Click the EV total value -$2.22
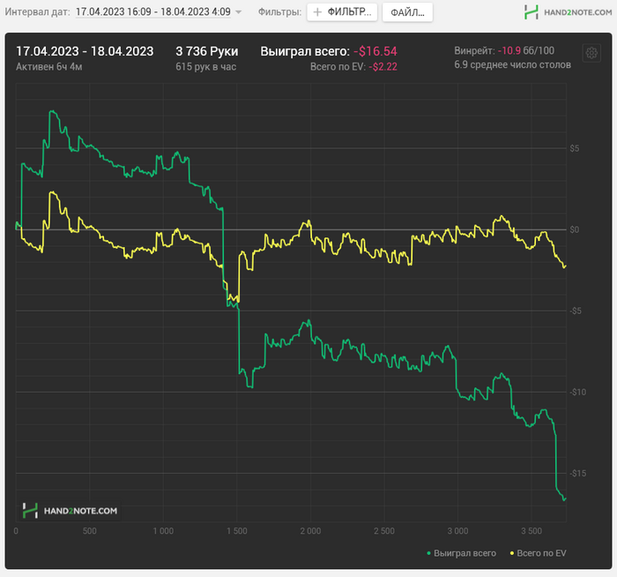Screen dimensions: 617x577 click(383, 67)
